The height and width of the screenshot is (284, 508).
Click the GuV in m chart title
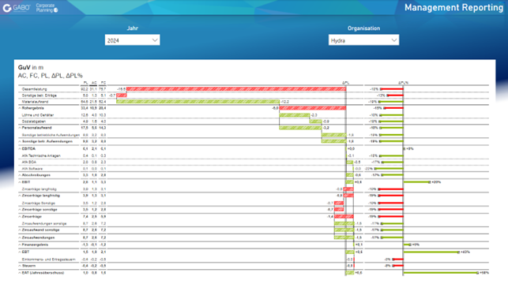31,67
